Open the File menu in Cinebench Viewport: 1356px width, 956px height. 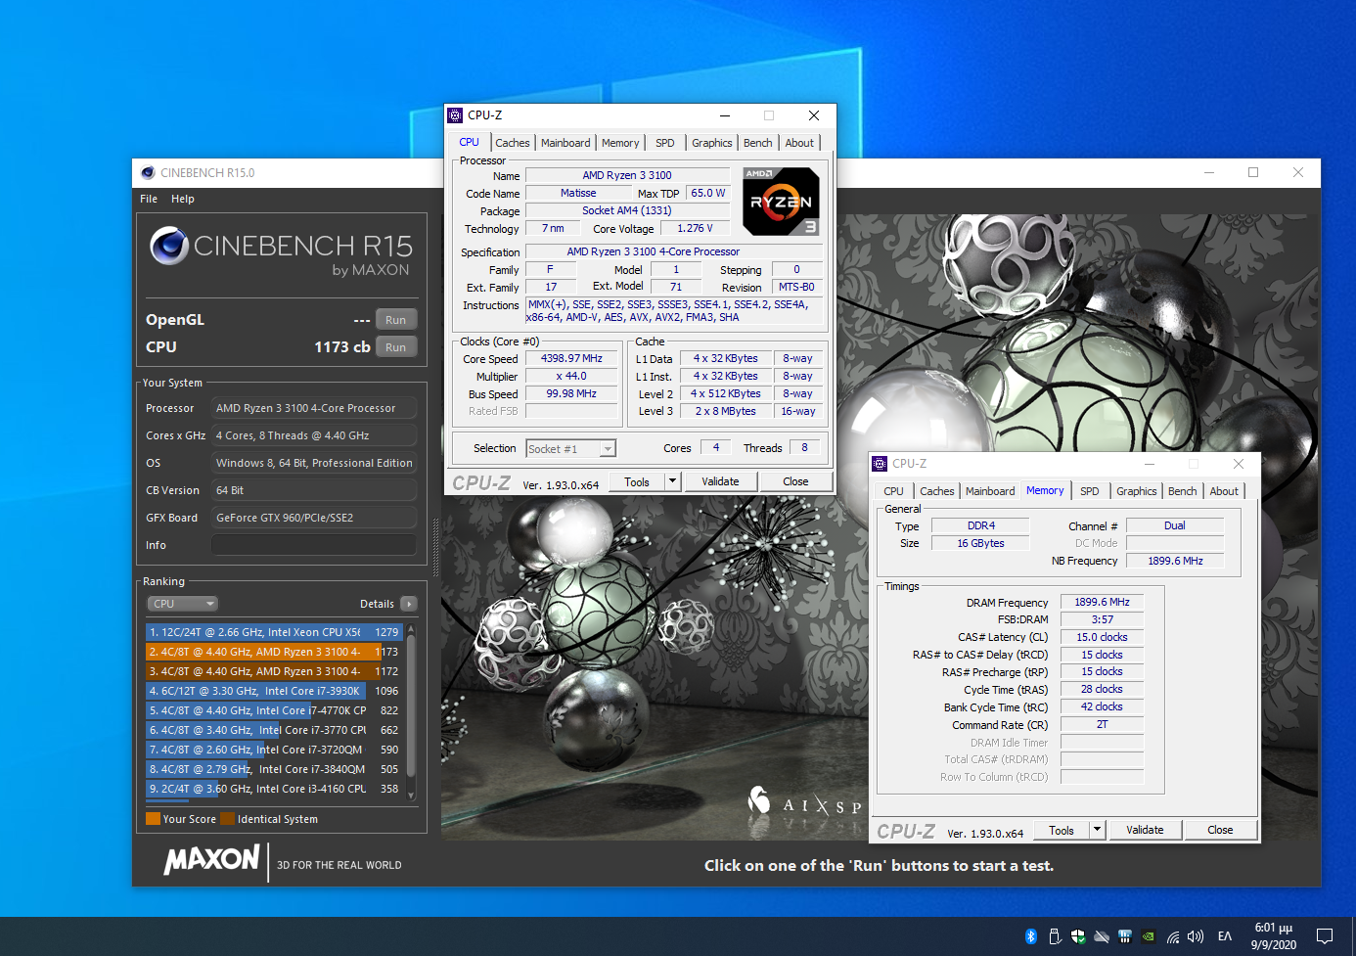coord(149,199)
